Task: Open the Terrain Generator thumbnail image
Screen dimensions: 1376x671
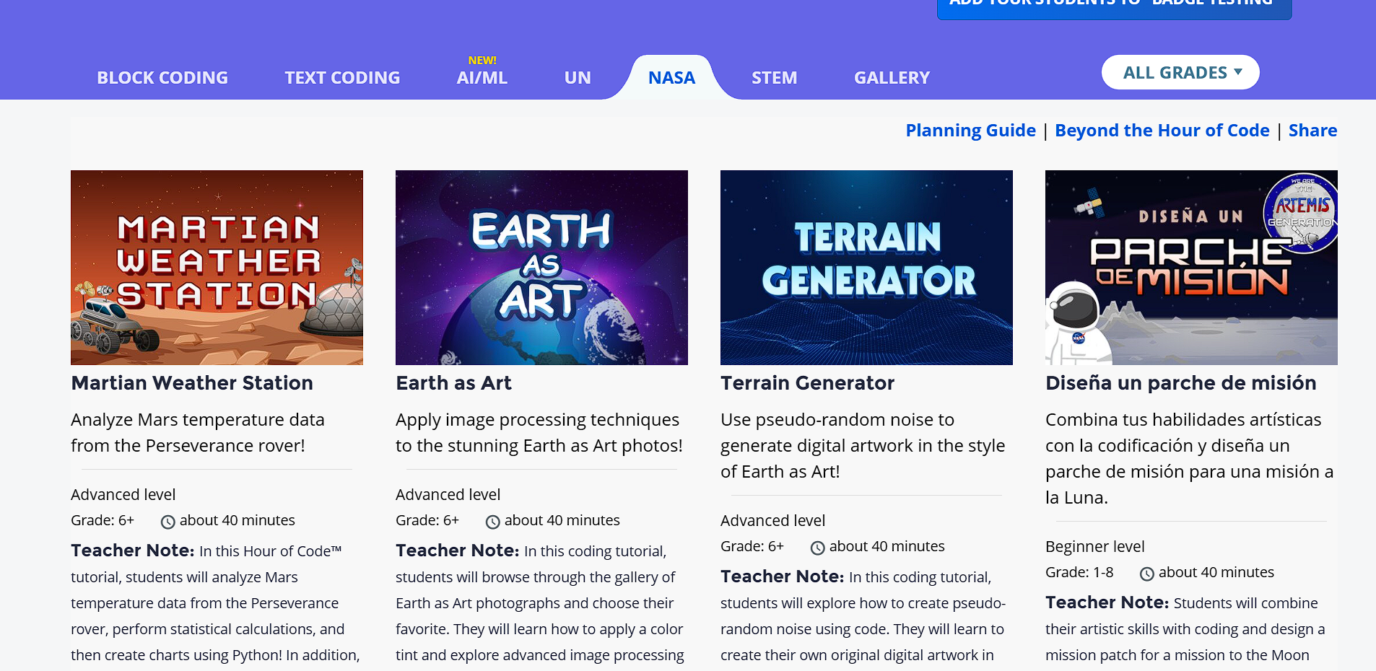Action: point(866,268)
